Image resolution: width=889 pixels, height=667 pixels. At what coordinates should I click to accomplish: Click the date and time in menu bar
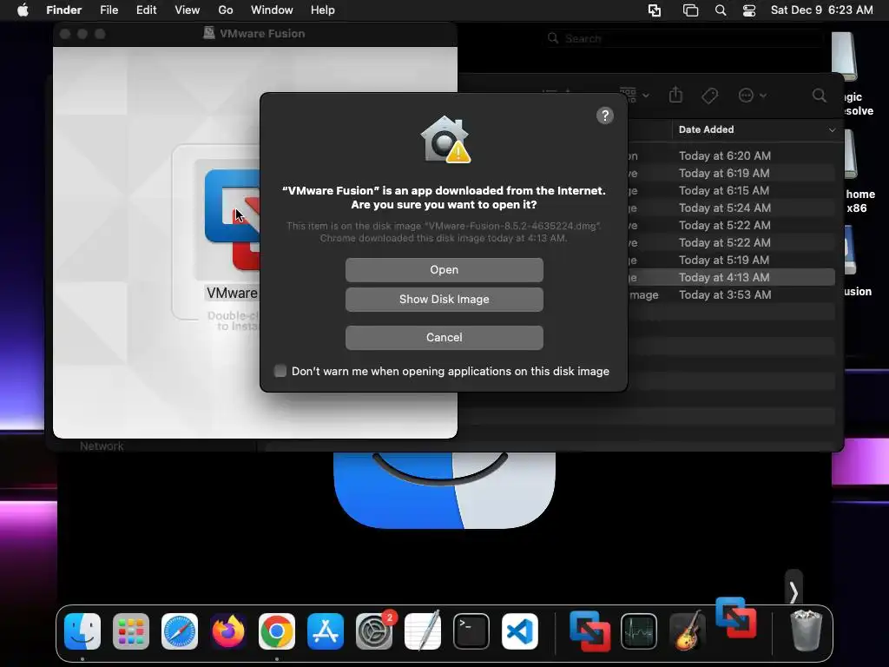pyautogui.click(x=821, y=10)
